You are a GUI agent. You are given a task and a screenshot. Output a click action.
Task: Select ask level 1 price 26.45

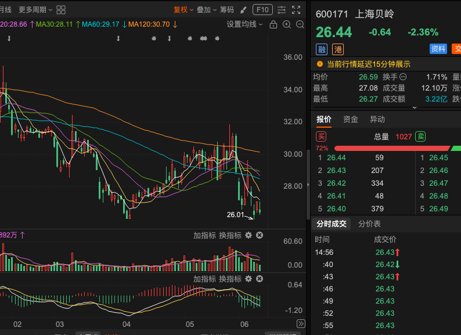[438, 158]
